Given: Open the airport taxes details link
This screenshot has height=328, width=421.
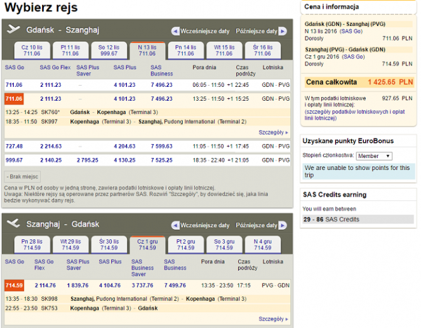Looking at the screenshot, I should click(354, 115).
